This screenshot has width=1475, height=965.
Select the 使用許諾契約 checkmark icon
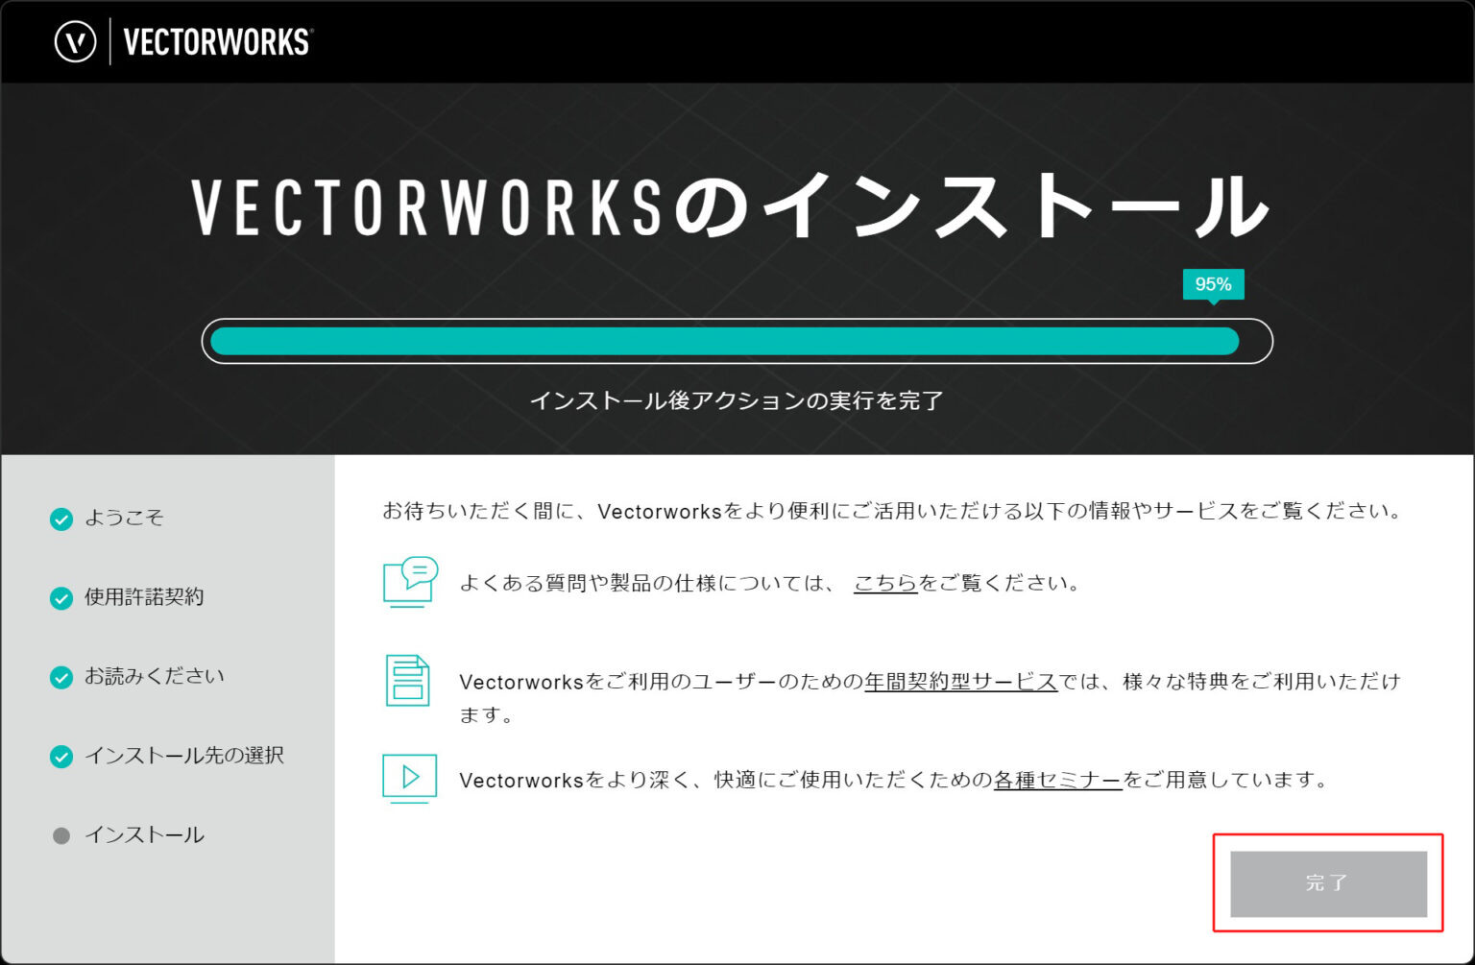point(61,597)
